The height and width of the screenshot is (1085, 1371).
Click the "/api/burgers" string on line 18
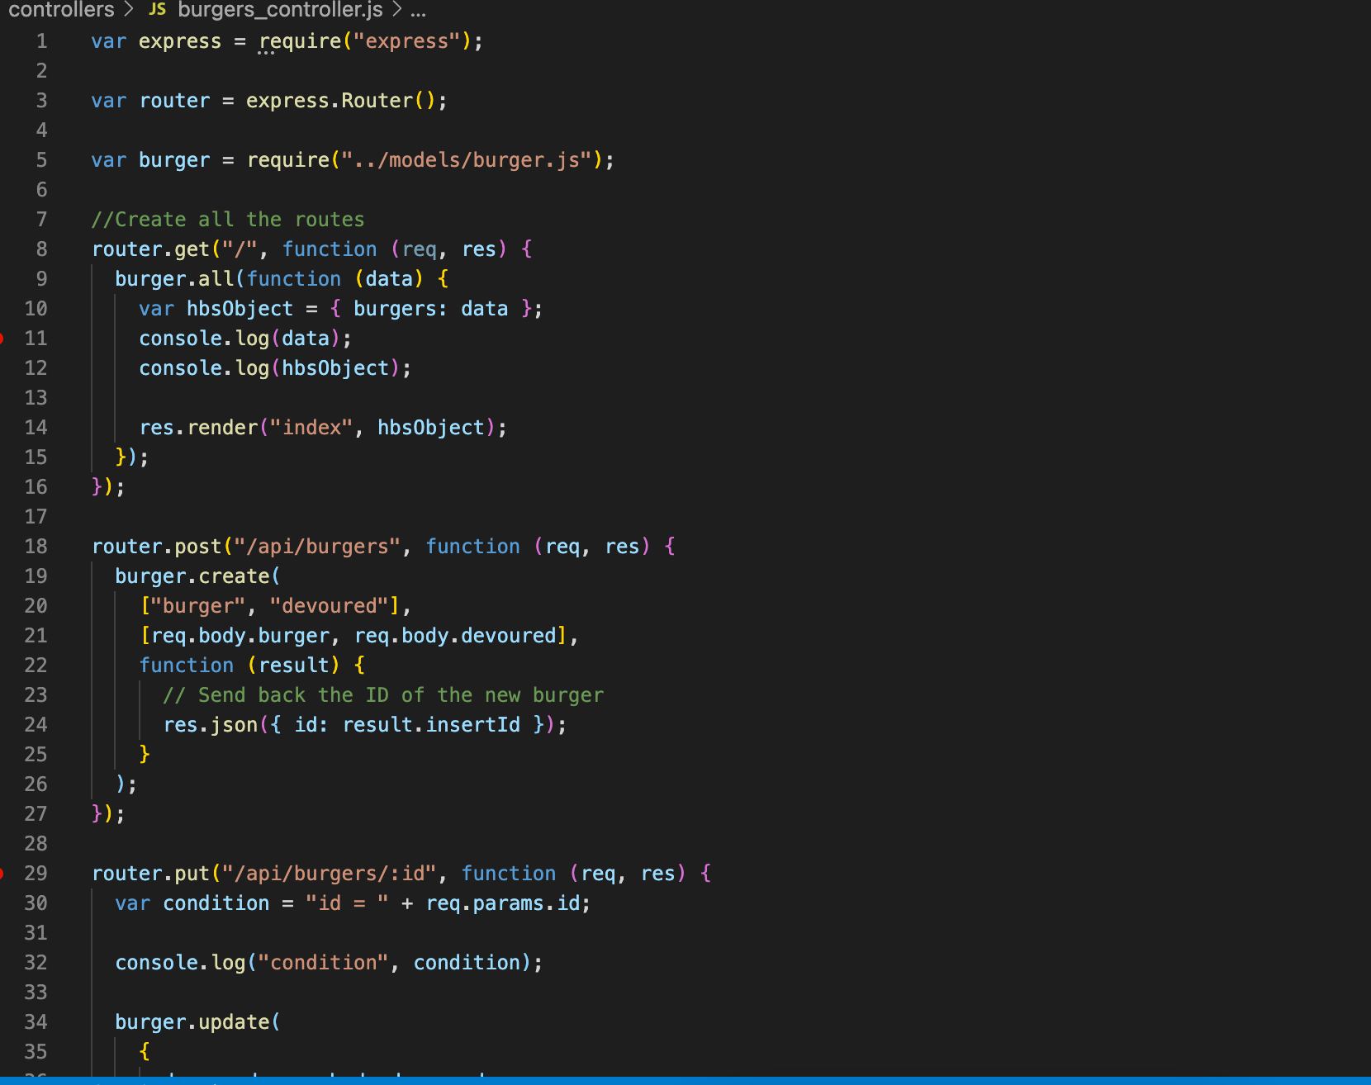tap(318, 547)
